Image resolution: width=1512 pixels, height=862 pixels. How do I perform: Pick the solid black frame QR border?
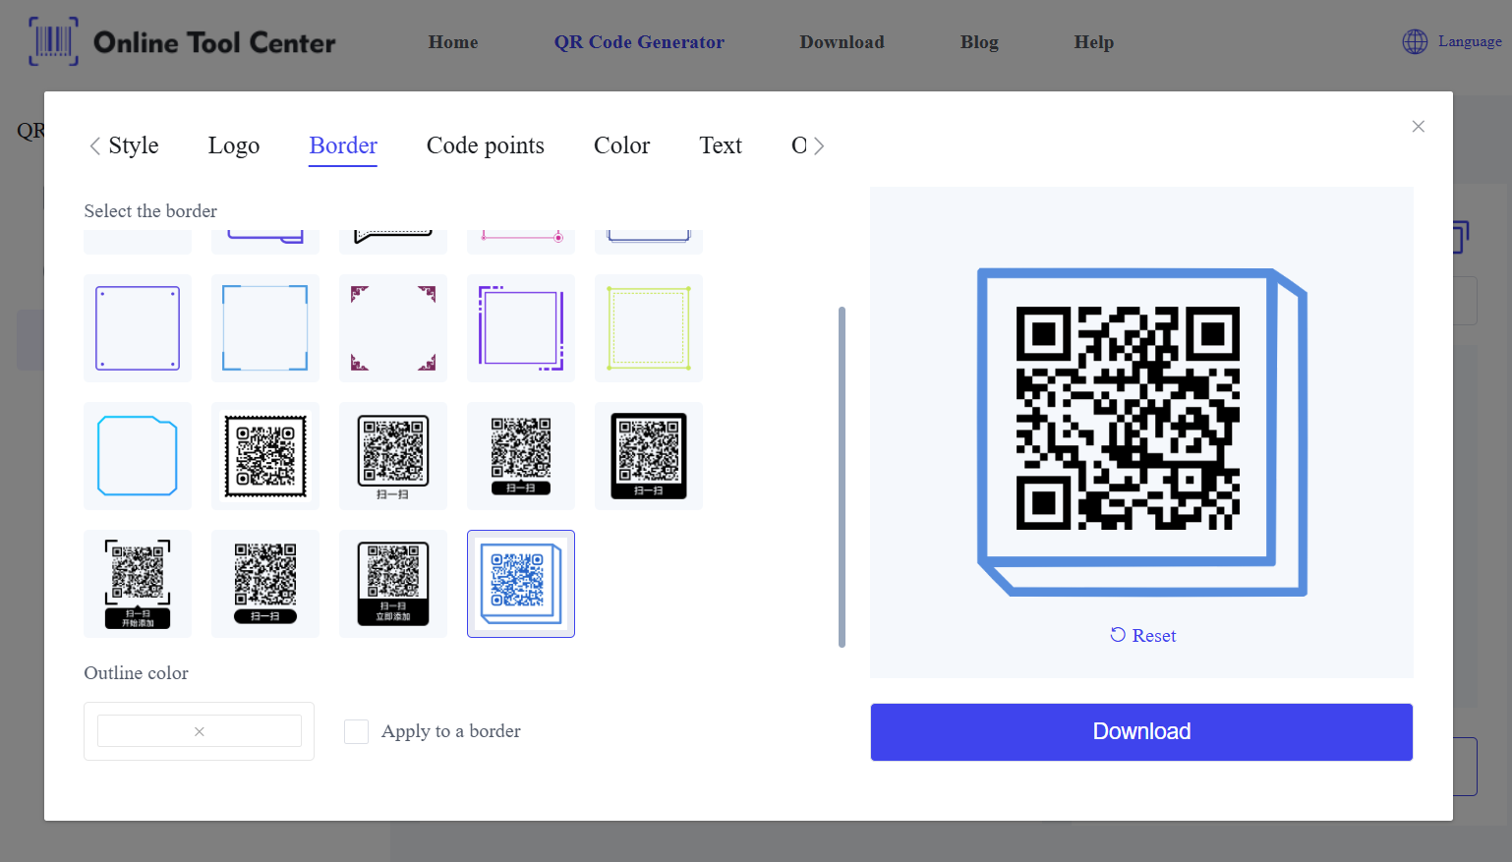click(x=649, y=456)
